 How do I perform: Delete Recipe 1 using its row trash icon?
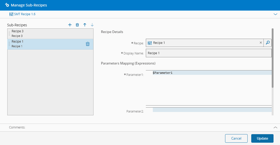[88, 44]
